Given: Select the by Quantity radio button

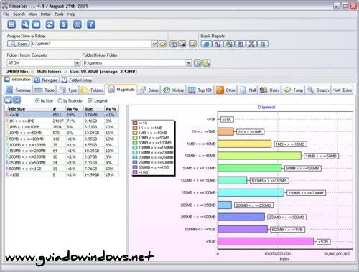Looking at the screenshot, I should click(x=60, y=100).
